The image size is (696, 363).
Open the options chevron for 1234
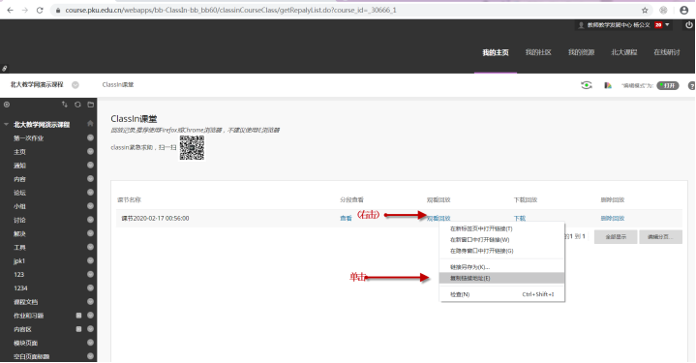pos(91,288)
